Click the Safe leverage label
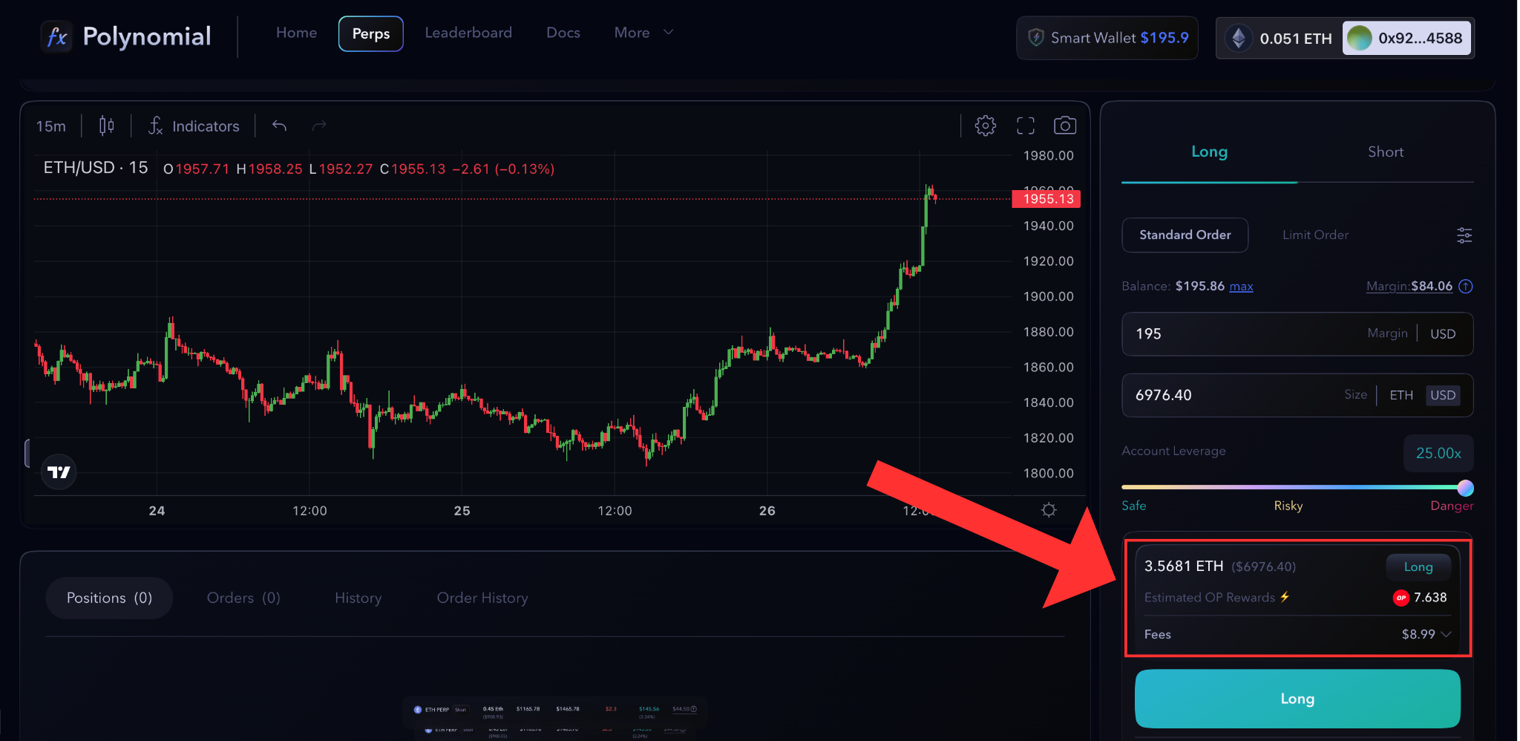This screenshot has height=741, width=1520. click(1134, 506)
